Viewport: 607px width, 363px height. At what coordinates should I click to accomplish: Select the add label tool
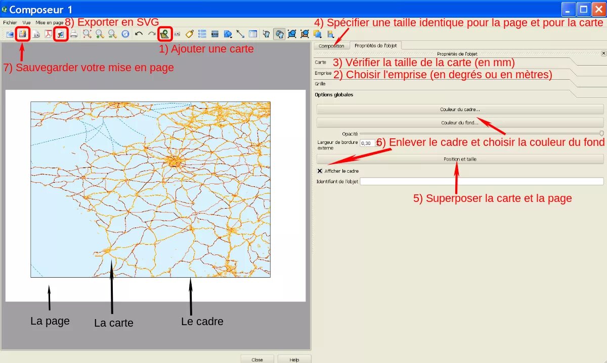click(x=190, y=34)
